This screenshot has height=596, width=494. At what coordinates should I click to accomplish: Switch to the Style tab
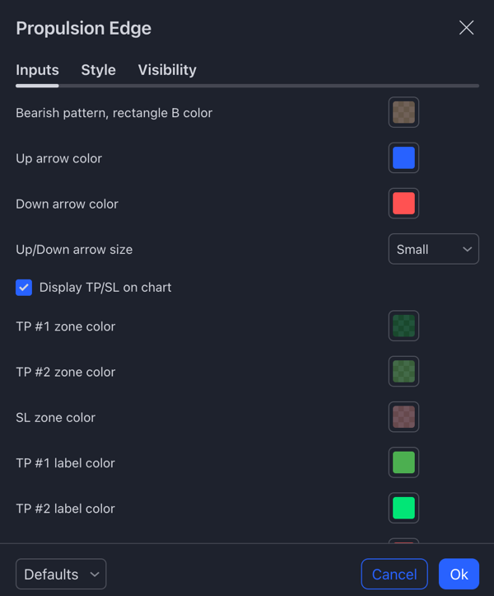[98, 70]
